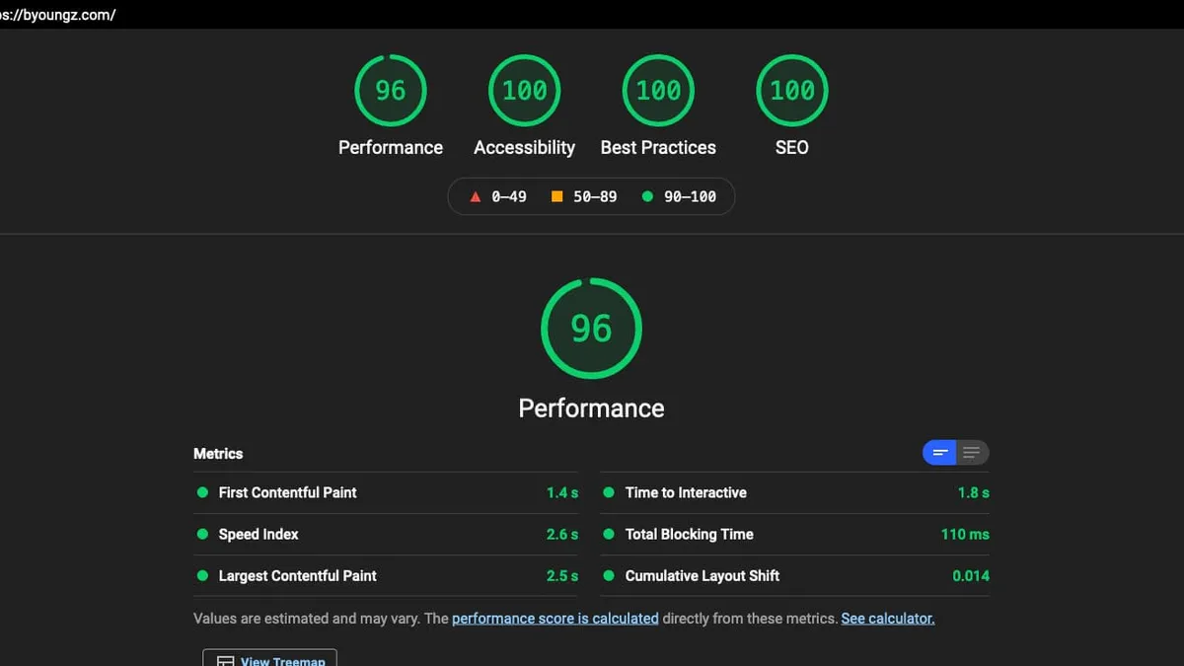Click the 'Values are estimated and may vary' text

tap(307, 619)
